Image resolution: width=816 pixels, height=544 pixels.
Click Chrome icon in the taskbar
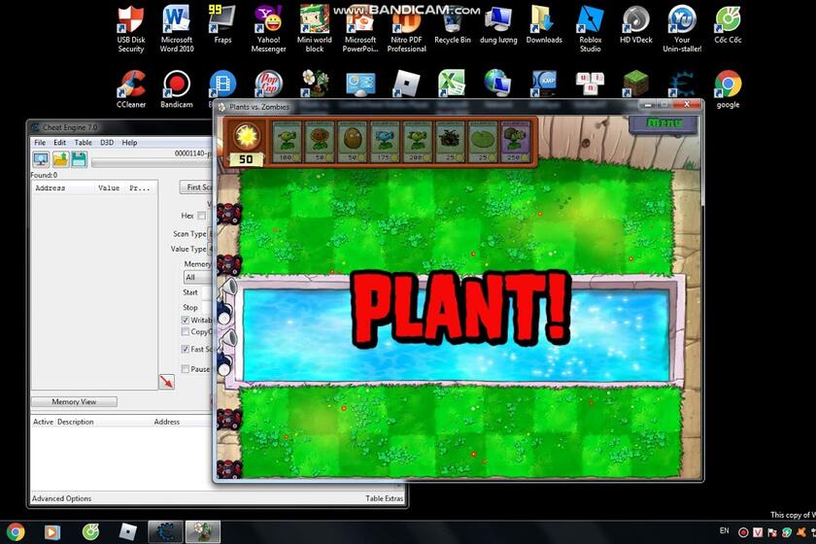(16, 532)
